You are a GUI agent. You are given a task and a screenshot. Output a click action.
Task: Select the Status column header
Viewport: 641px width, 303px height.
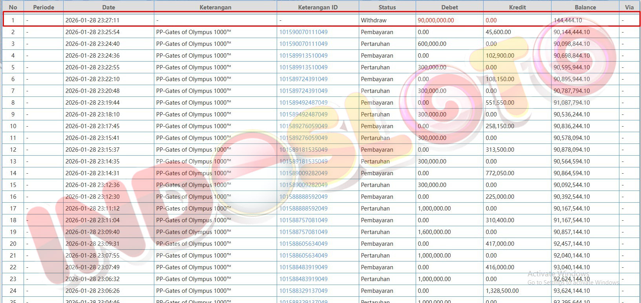387,7
